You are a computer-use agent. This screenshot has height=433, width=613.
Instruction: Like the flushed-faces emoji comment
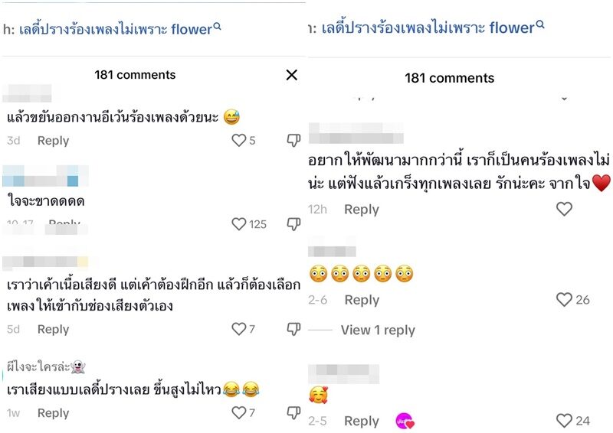(564, 299)
